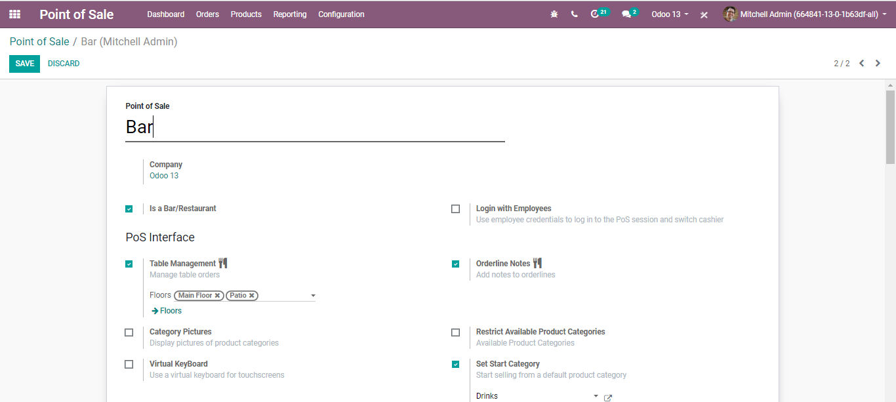
Task: Toggle Table Management checkbox
Action: click(129, 264)
